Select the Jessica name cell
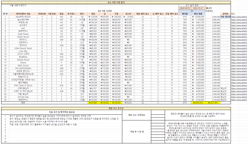The height and width of the screenshot is (144, 247). [x=23, y=63]
